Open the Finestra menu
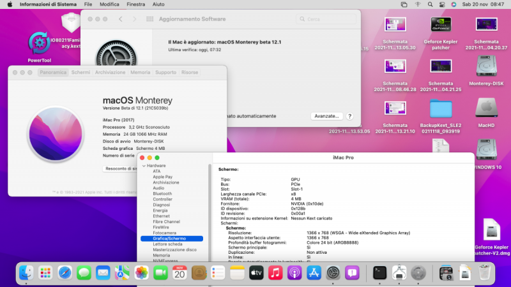Viewport: 511px width, 287px height. (x=135, y=4)
